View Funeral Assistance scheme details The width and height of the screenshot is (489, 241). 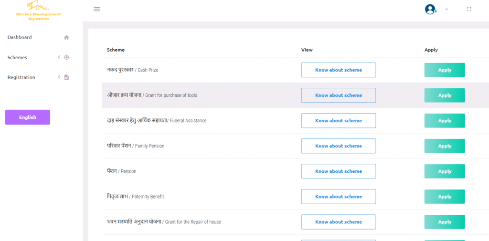(x=338, y=121)
